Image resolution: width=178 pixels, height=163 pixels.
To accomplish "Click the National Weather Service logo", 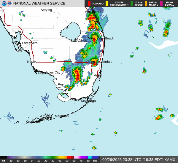I will pos(10,4).
